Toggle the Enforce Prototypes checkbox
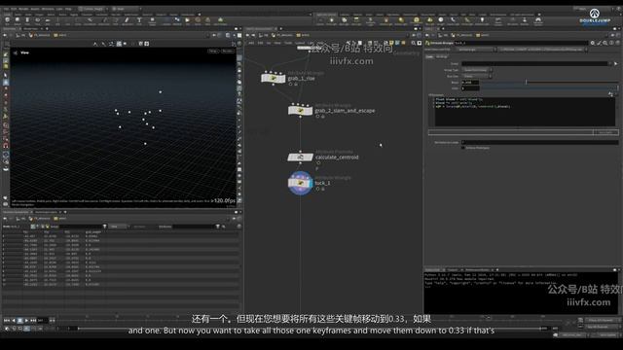This screenshot has width=623, height=350. (x=463, y=148)
